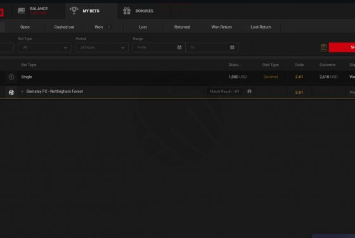Click the 2,610 USD outcome value
Screen dimensions: 355x238
(328, 77)
